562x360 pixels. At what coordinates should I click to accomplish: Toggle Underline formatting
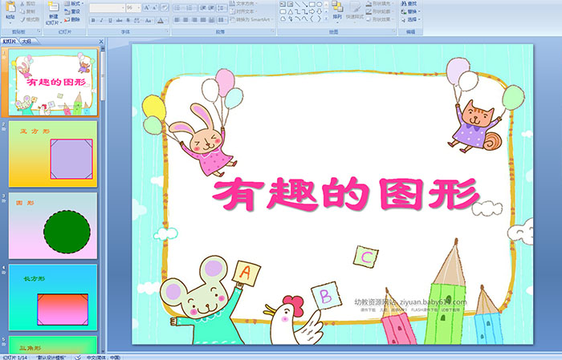pyautogui.click(x=110, y=20)
